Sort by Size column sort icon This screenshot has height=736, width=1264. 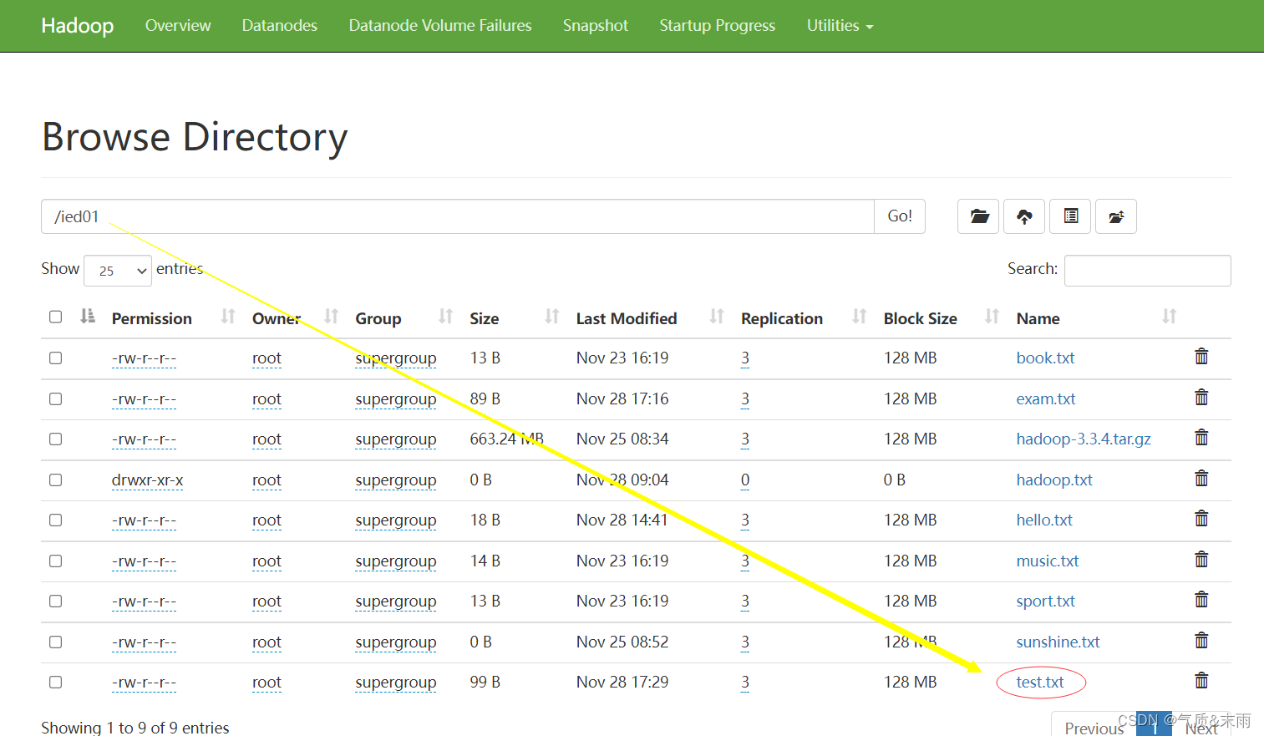[x=552, y=317]
